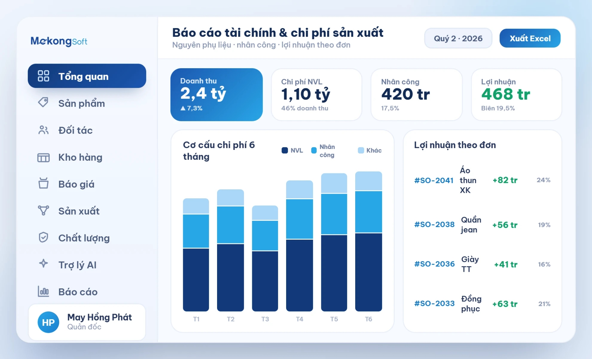The width and height of the screenshot is (592, 359).
Task: Click the T2 stacked bar
Action: tap(230, 250)
